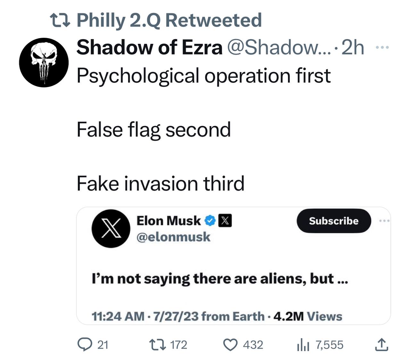
Task: Click the blue verified checkmark badge
Action: [x=210, y=221]
